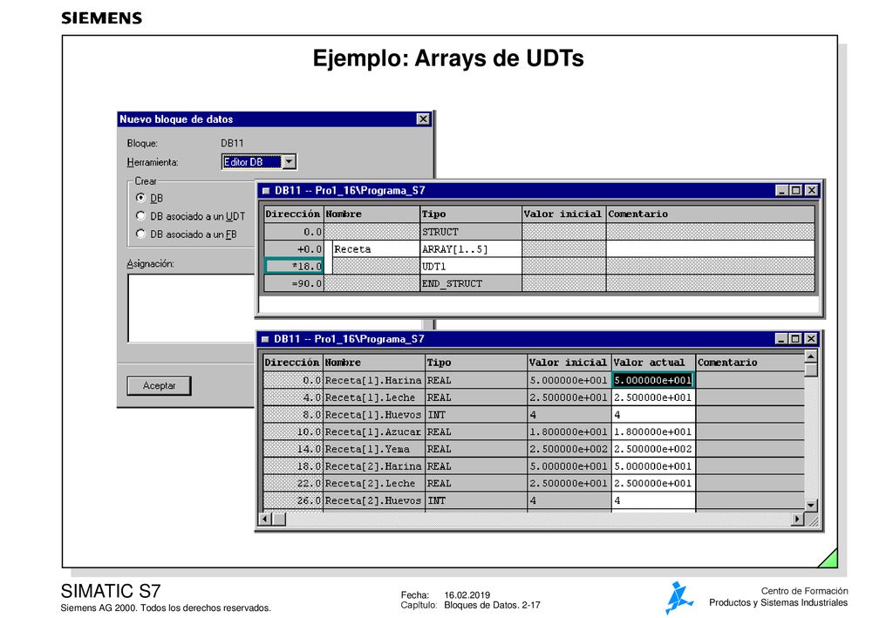Close the 'Nuevo bloque de datos' dialog
The image size is (893, 618).
point(423,119)
